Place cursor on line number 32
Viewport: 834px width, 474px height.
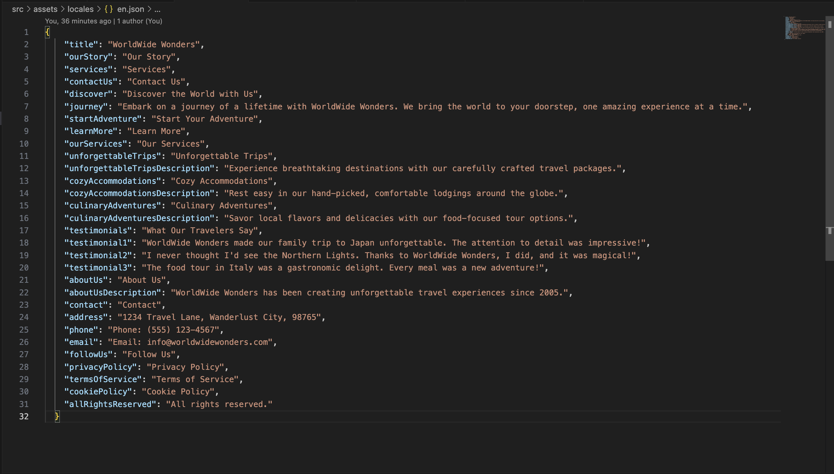[x=24, y=416]
